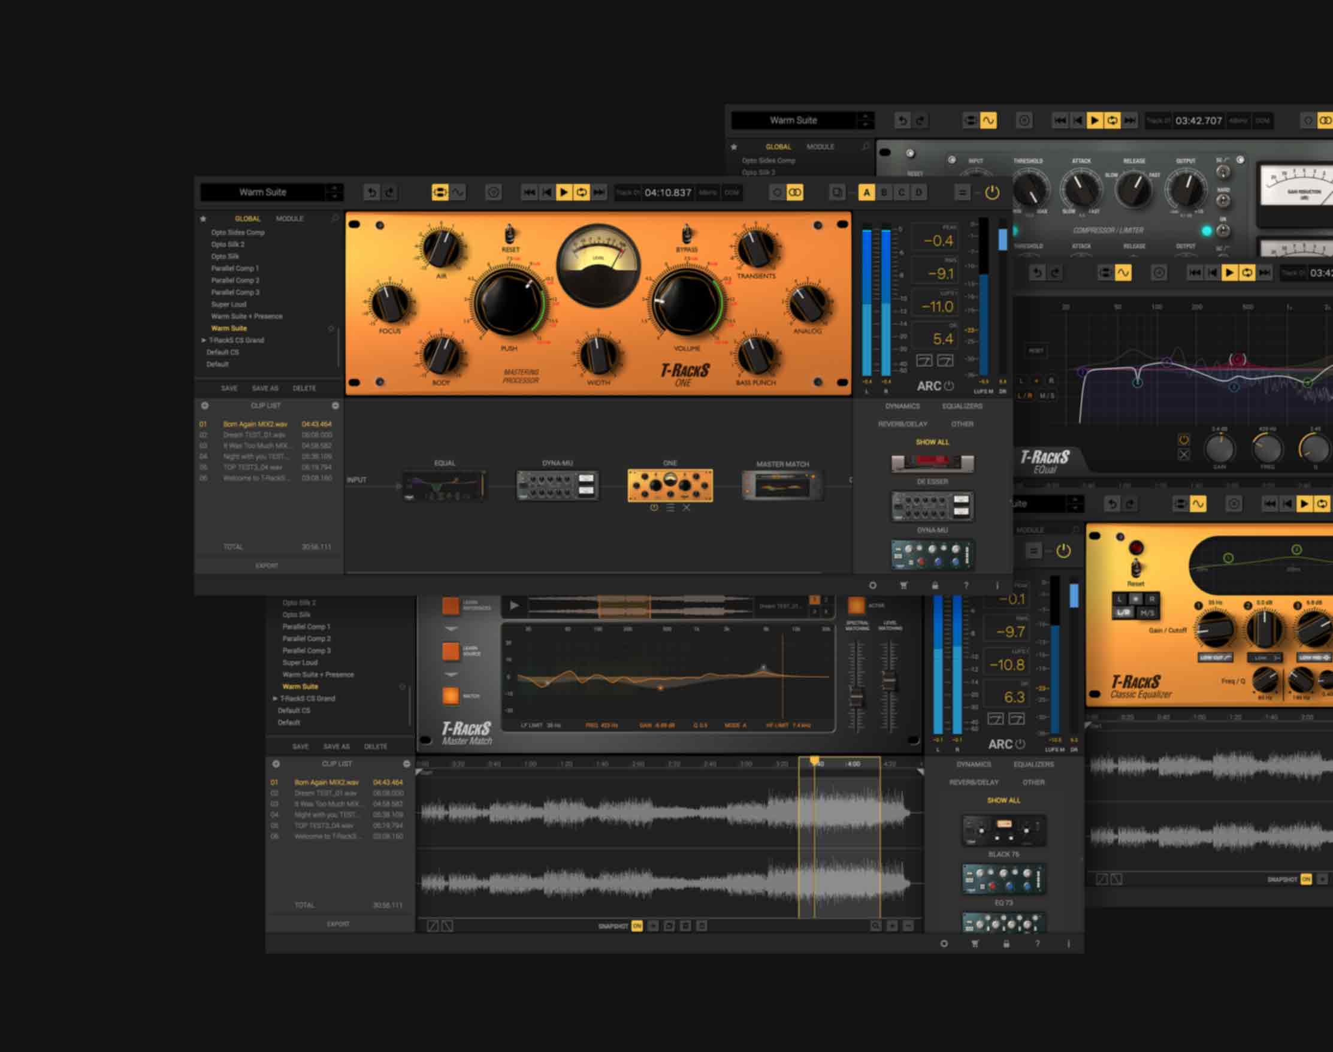Click zoom magnifier in Master Match window waveform footer
This screenshot has width=1333, height=1052.
(875, 926)
